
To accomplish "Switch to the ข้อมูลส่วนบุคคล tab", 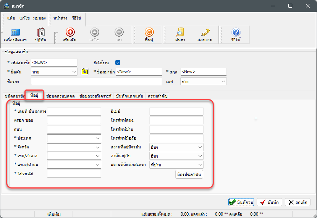I will click(60, 96).
